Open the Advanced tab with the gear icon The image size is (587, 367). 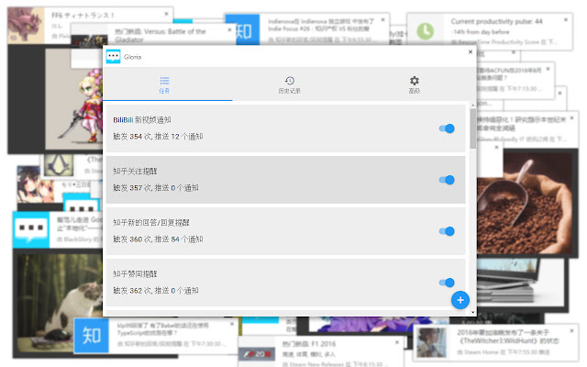[x=414, y=84]
